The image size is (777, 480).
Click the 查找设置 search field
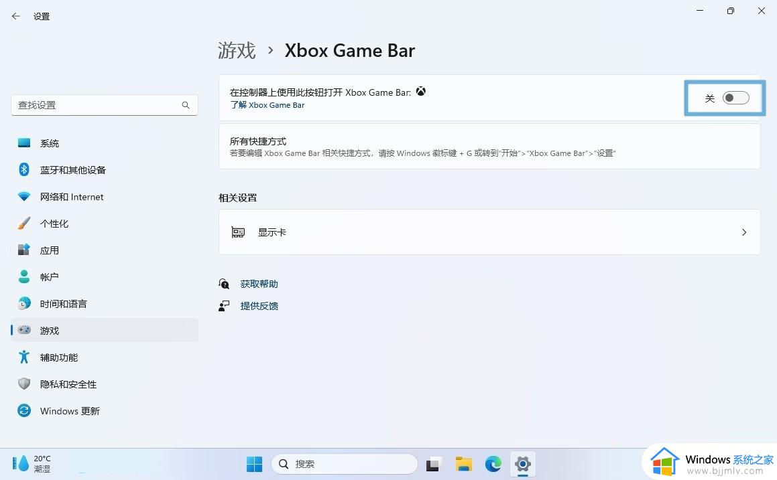click(105, 105)
